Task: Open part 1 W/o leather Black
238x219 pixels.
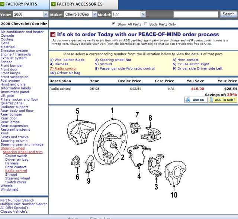Action: [x=67, y=60]
